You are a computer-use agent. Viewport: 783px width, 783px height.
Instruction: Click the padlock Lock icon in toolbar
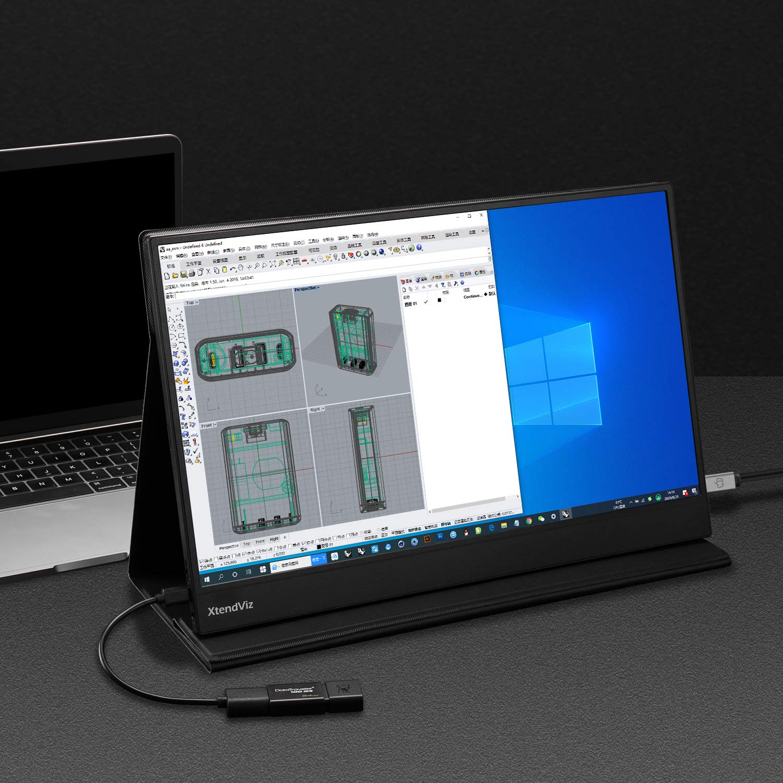[343, 256]
